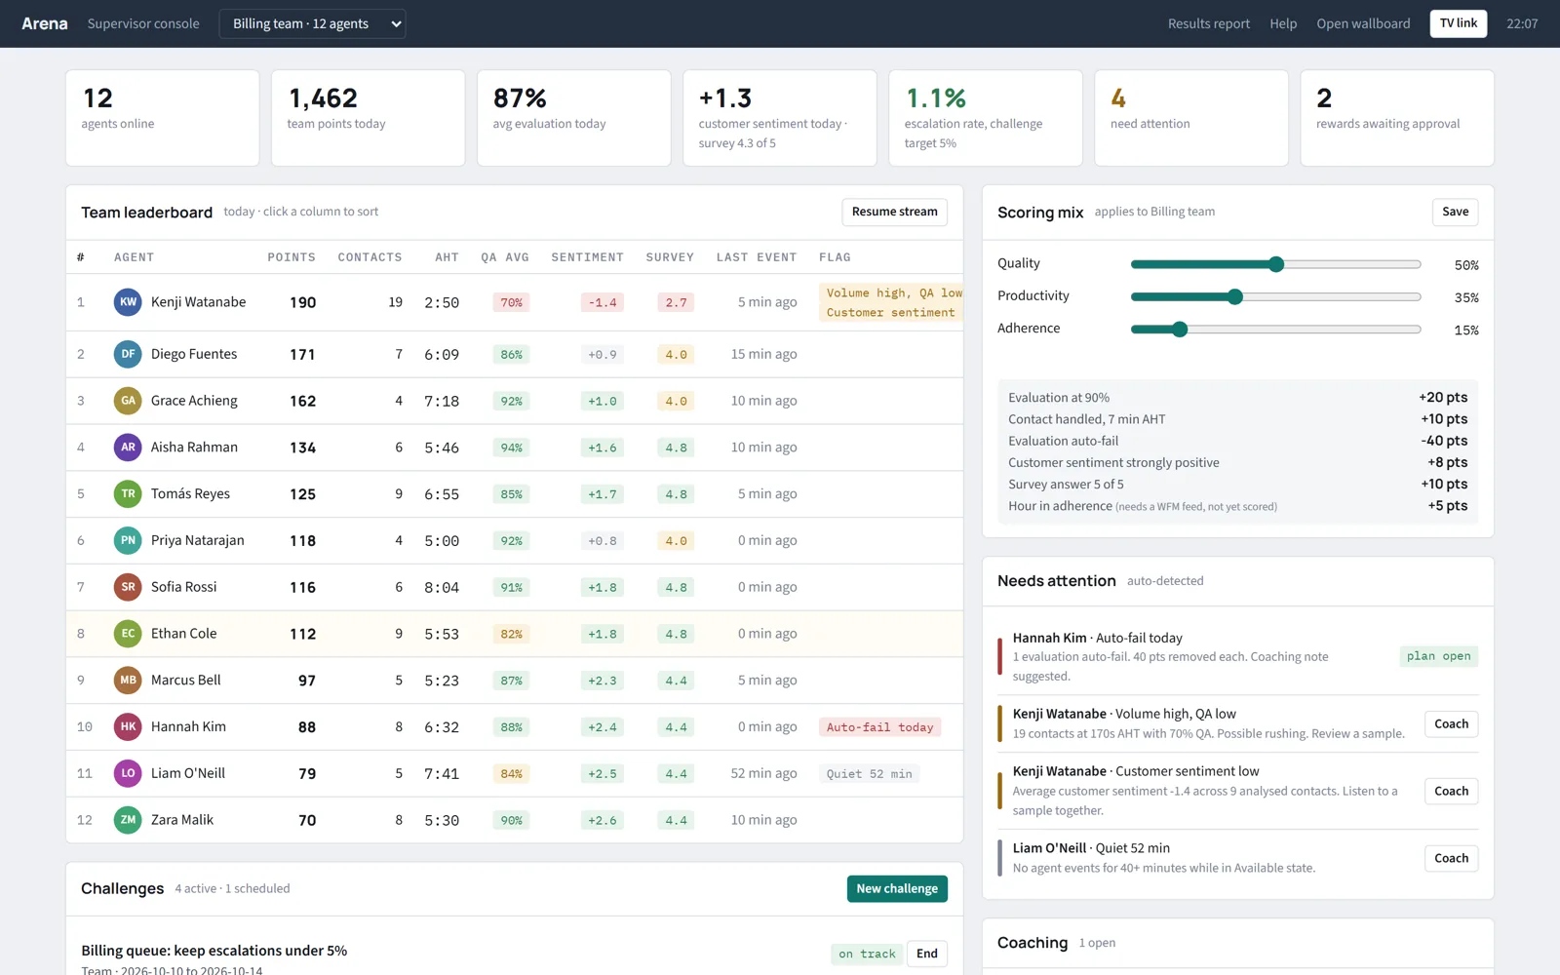This screenshot has width=1560, height=975.
Task: Click Priya Natarajan's PN avatar
Action: click(x=128, y=540)
